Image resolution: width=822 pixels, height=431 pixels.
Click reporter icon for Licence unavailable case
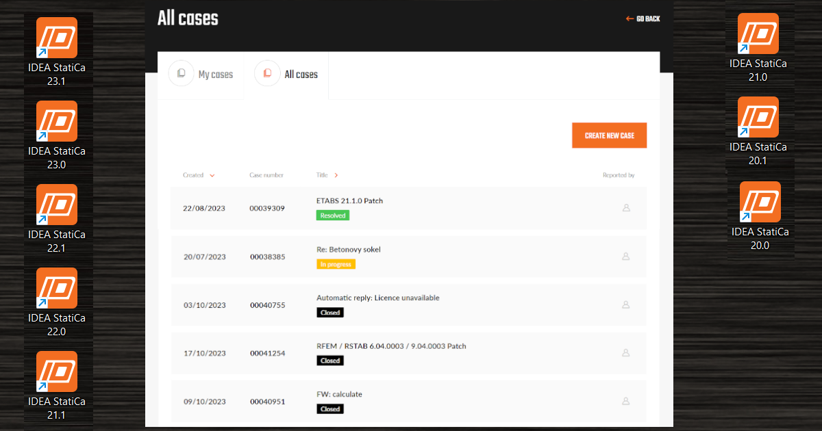click(625, 304)
